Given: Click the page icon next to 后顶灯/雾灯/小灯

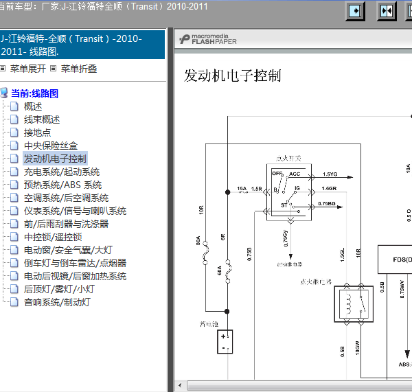Looking at the screenshot, I should tap(14, 289).
